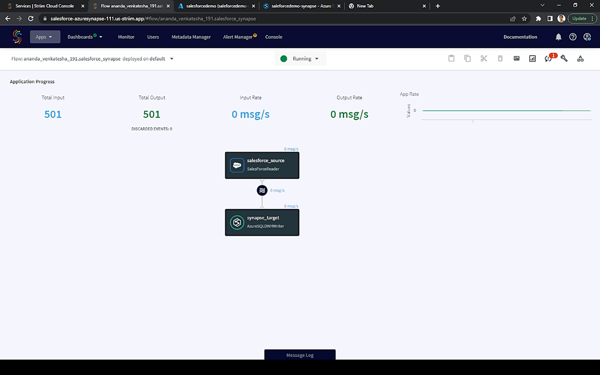
Task: Open the browser extensions puzzle icon
Action: pyautogui.click(x=538, y=19)
